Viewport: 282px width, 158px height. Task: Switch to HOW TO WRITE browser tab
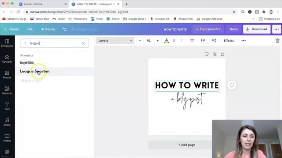[x=95, y=4]
